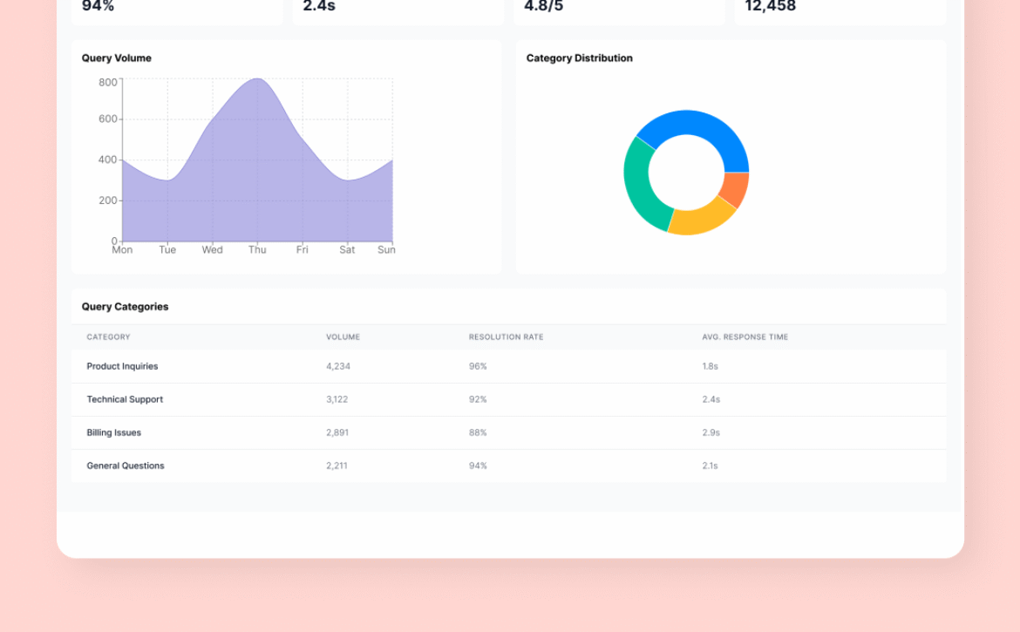This screenshot has height=632, width=1020.
Task: Click the 4,234 volume value
Action: [x=338, y=367]
